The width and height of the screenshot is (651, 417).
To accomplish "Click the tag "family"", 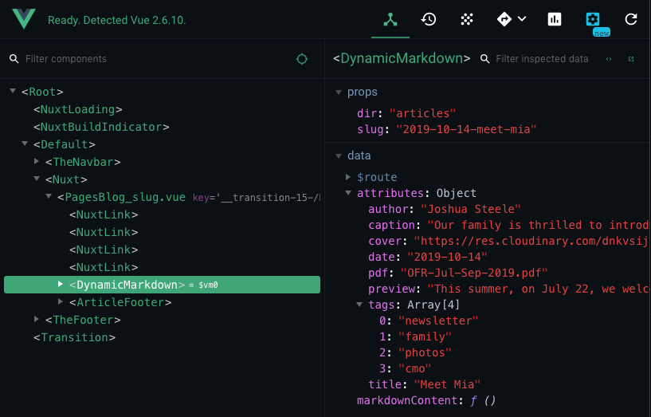I will pyautogui.click(x=425, y=336).
